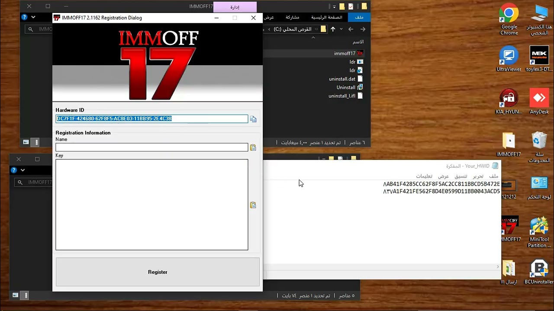554x311 pixels.
Task: Click the Notepad horizontal scrollbar right arrow
Action: pos(497,267)
